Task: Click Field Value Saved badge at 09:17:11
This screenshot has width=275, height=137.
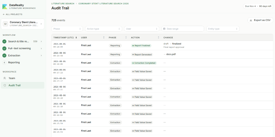Action: click(142, 88)
